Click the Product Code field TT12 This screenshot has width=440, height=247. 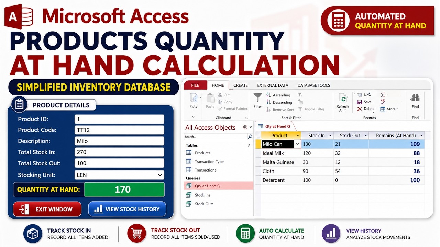(119, 130)
